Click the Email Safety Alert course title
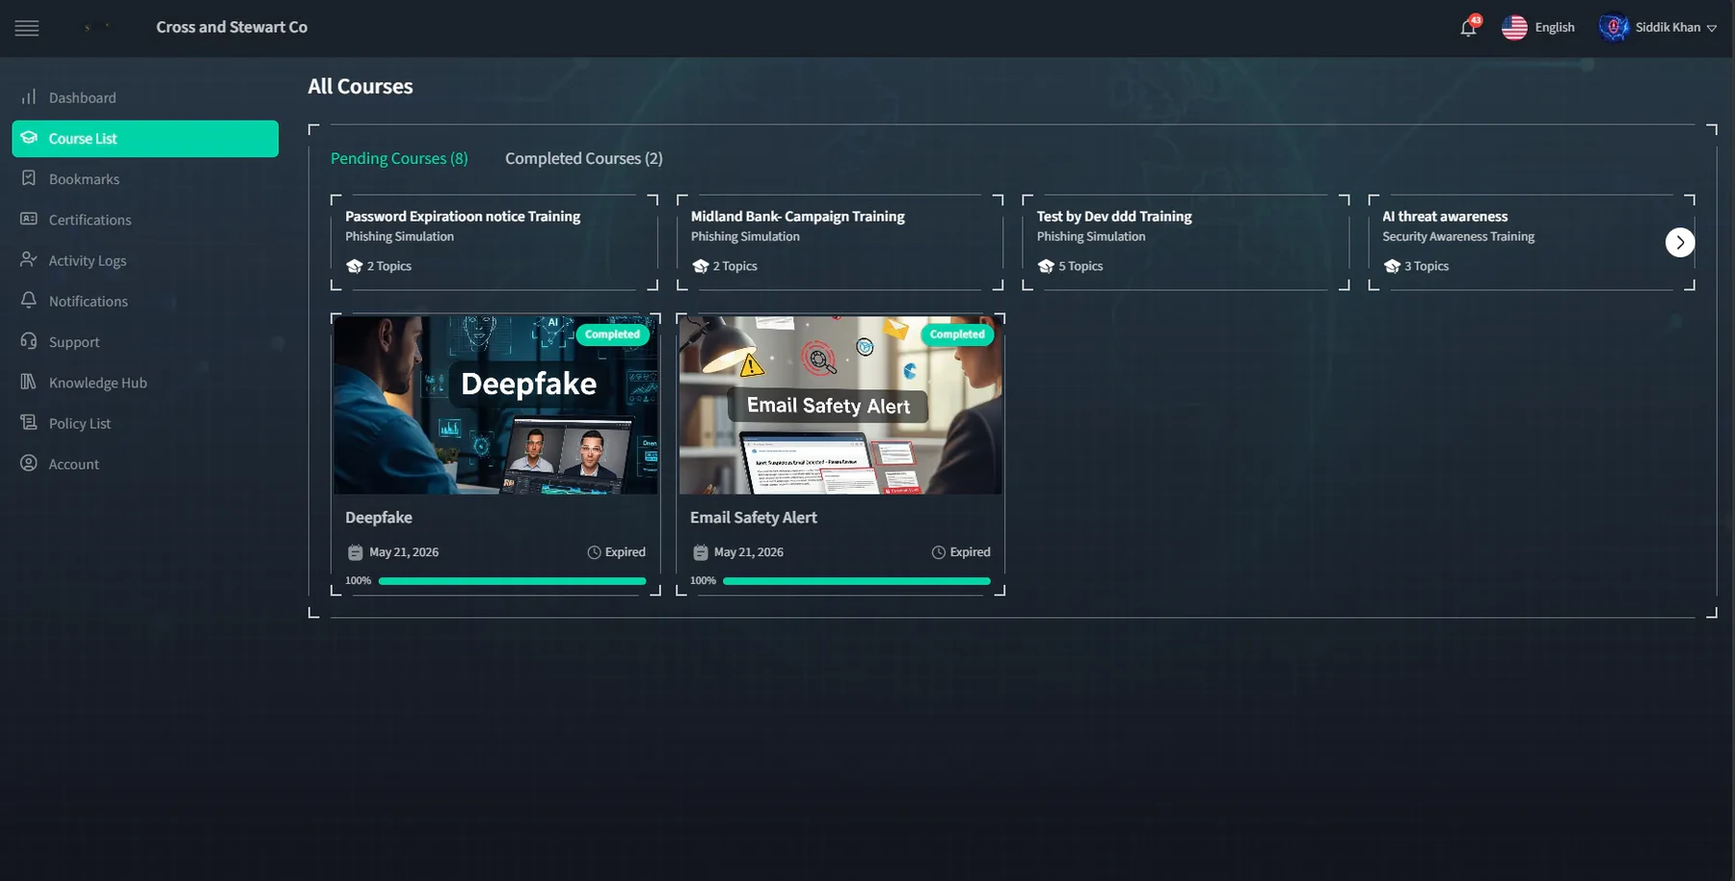 (x=754, y=518)
